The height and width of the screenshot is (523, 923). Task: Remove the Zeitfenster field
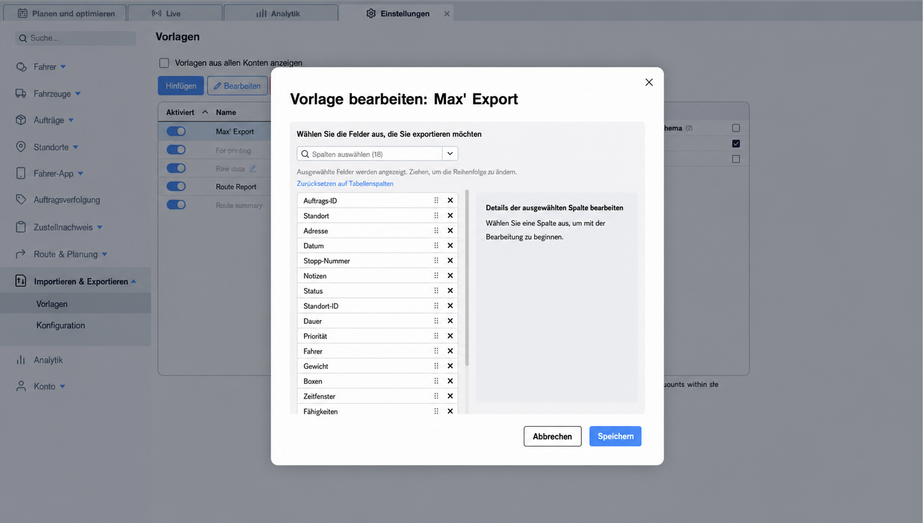click(450, 396)
